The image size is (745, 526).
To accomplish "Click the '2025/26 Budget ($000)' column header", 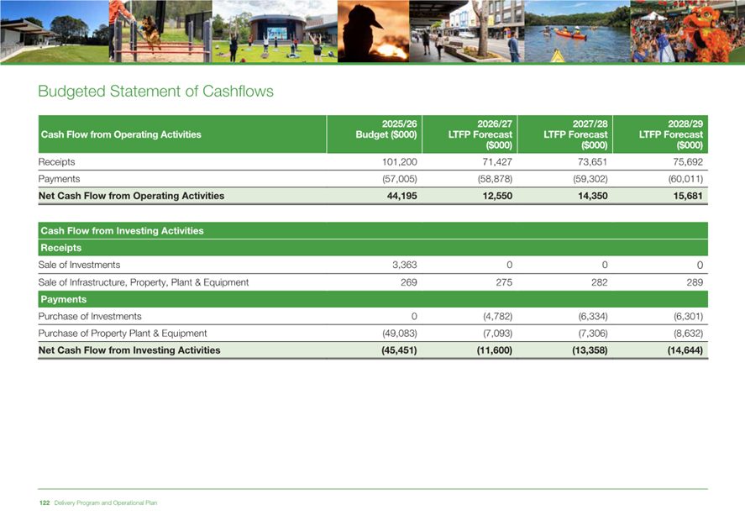I will coord(375,134).
